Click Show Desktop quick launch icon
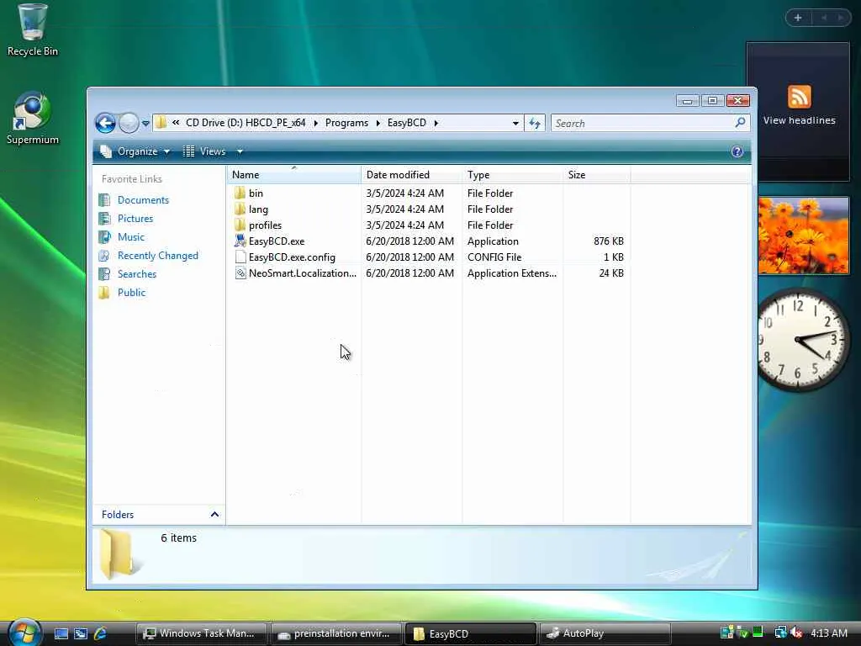Viewport: 861px width, 646px height. click(x=61, y=633)
